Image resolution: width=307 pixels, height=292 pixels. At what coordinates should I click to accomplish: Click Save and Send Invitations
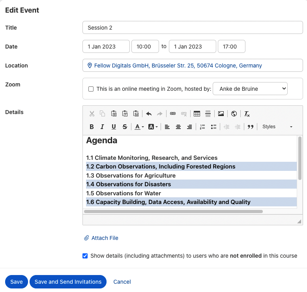(68, 282)
